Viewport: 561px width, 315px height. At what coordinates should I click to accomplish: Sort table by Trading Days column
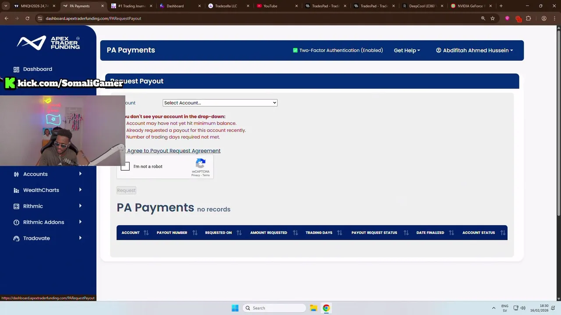[324, 233]
